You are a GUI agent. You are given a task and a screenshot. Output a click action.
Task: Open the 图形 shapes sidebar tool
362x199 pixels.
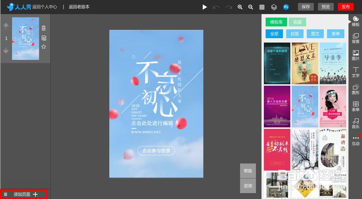click(x=355, y=89)
